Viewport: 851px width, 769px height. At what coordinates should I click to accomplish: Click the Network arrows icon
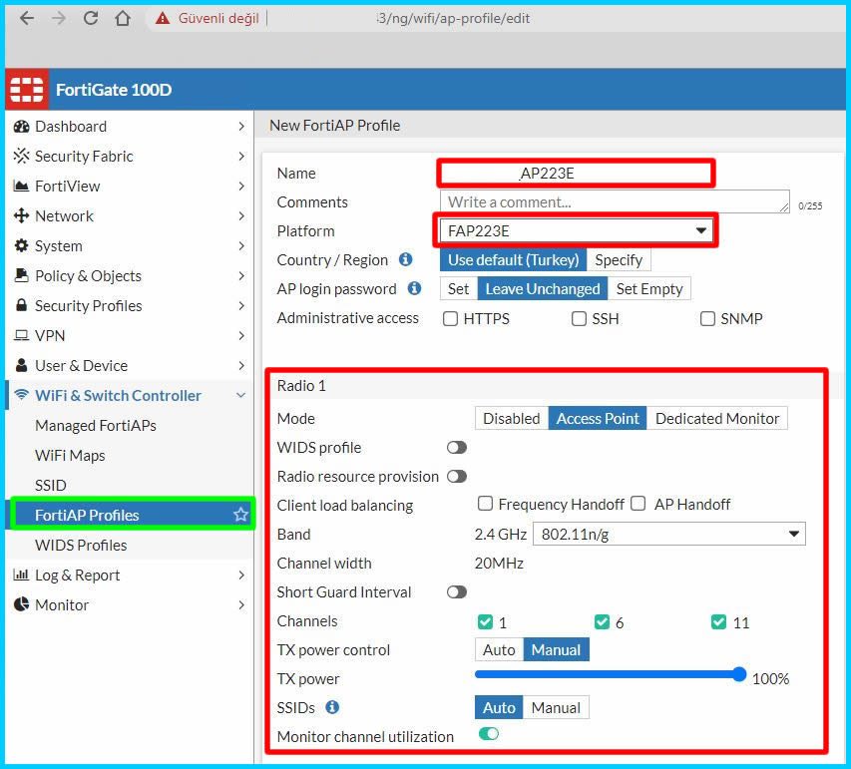coord(22,216)
